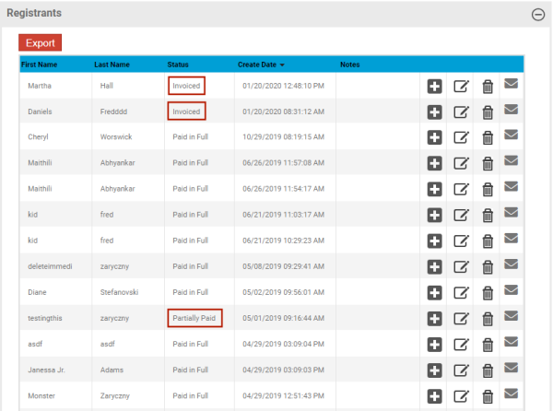Image resolution: width=553 pixels, height=411 pixels.
Task: Click Notes cell in Daniels Fredddd row
Action: pyautogui.click(x=378, y=112)
